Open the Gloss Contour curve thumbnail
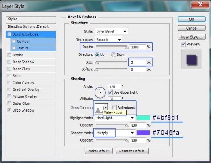Screen dimensions: 211x163 [99, 108]
